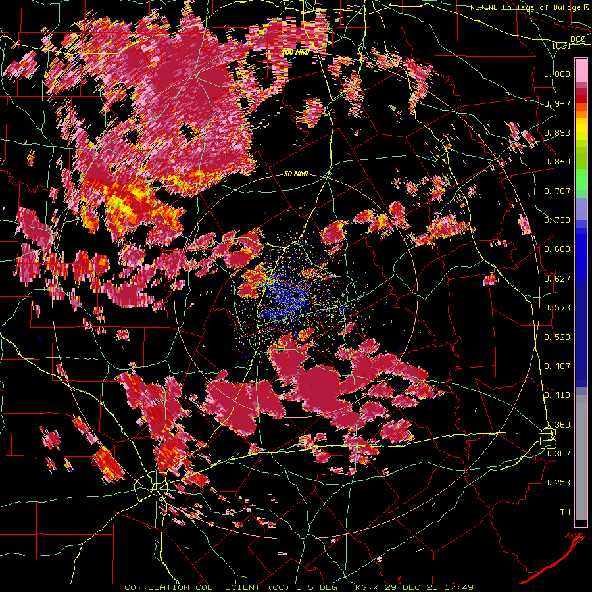Screen dimensions: 592x592
Task: Click the 50 NMI range ring label
Action: 296,174
